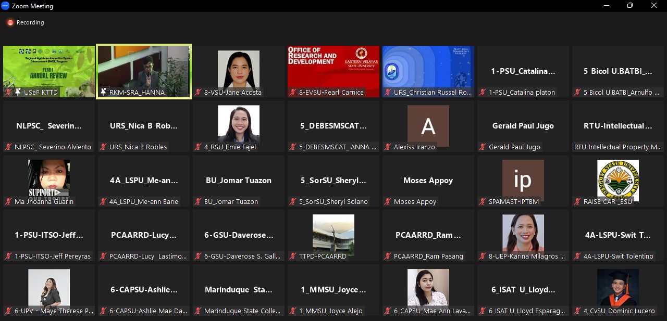Click the '6-UPV - Maye Therese' name label
Screen dimensions: 667x321
tap(54, 311)
